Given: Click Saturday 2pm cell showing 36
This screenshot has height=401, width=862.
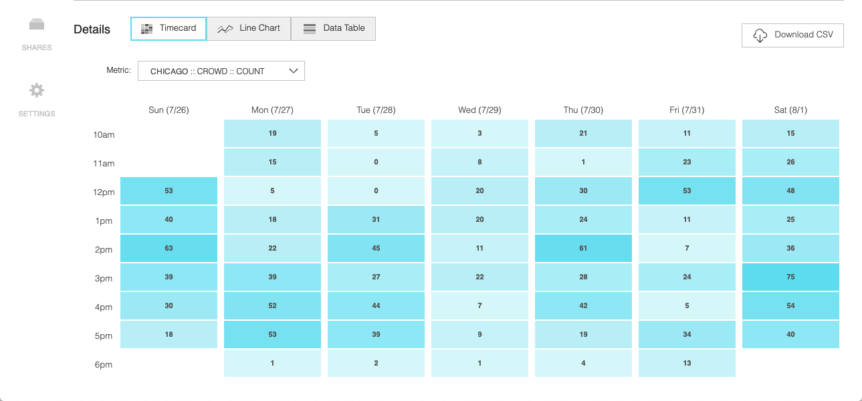Looking at the screenshot, I should pos(790,248).
